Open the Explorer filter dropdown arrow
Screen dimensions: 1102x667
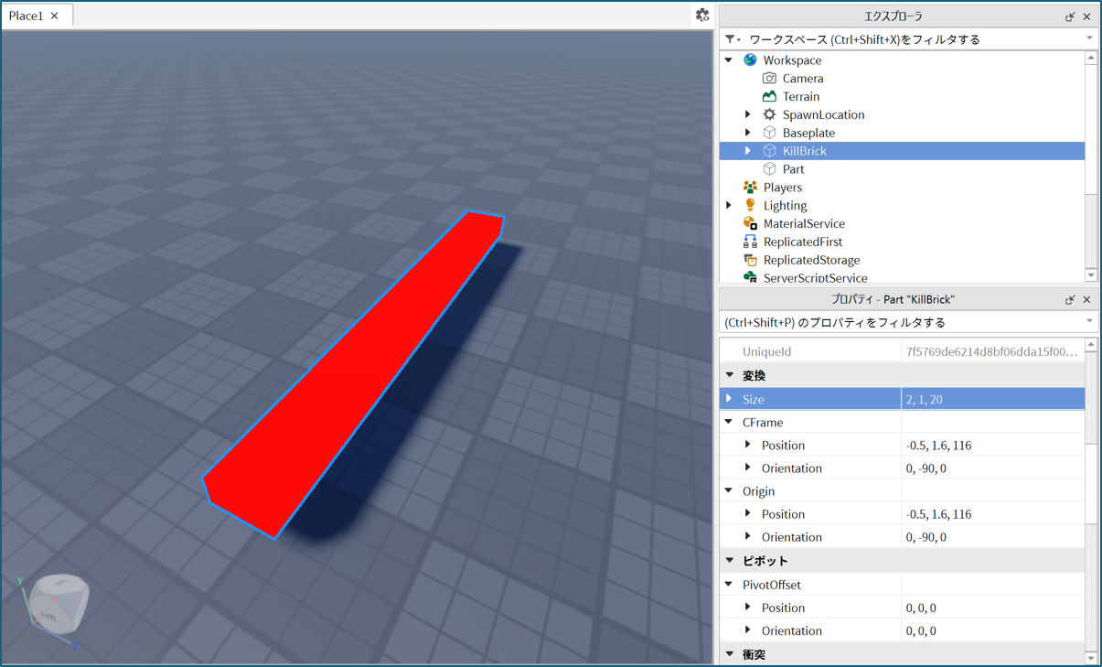1089,39
